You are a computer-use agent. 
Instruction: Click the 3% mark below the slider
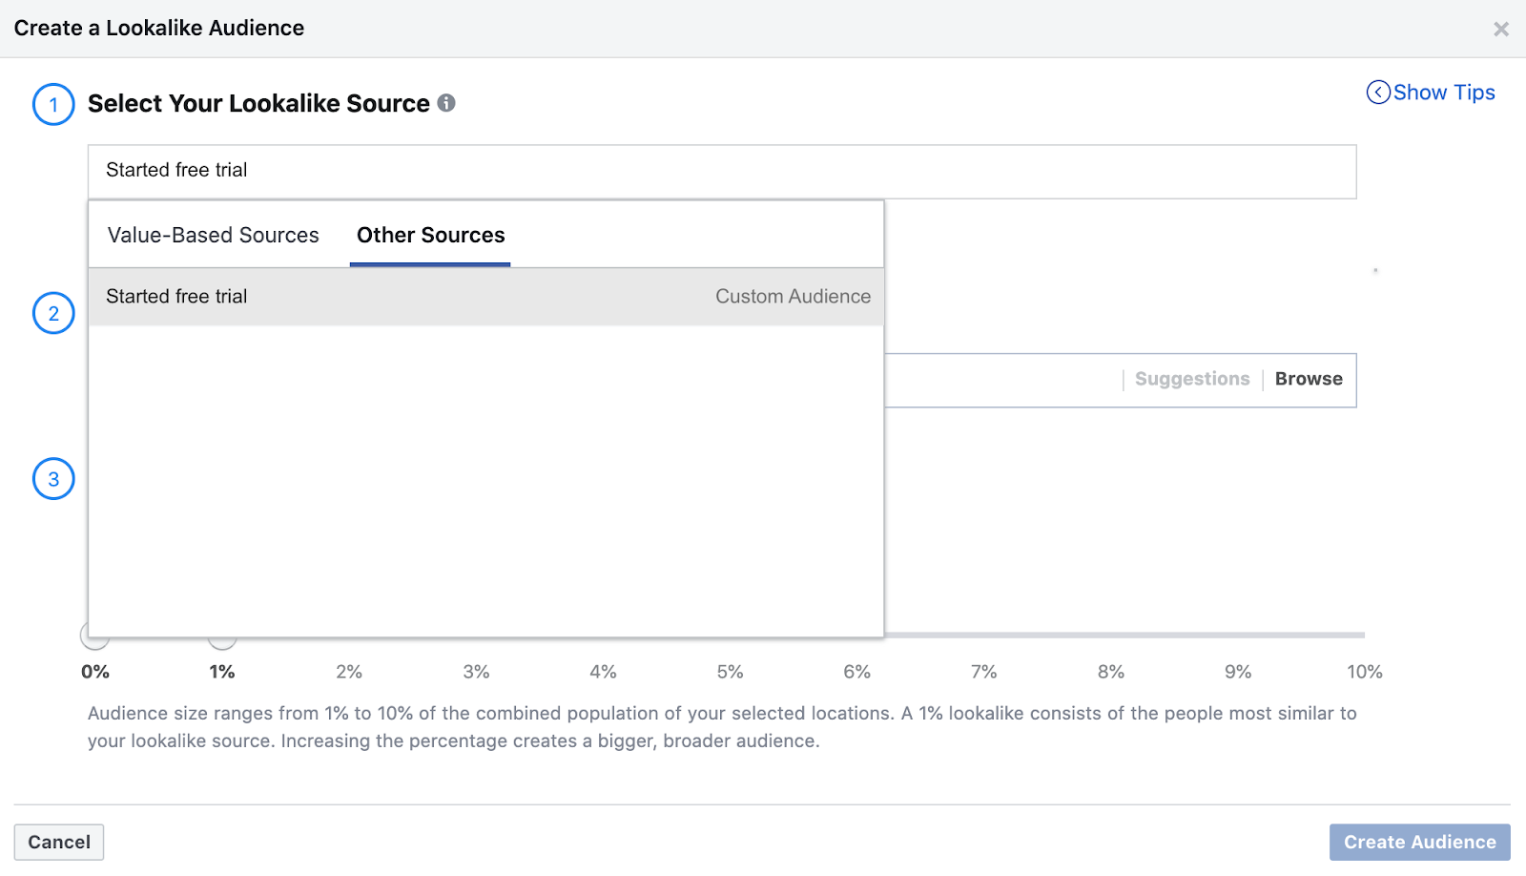pos(476,672)
